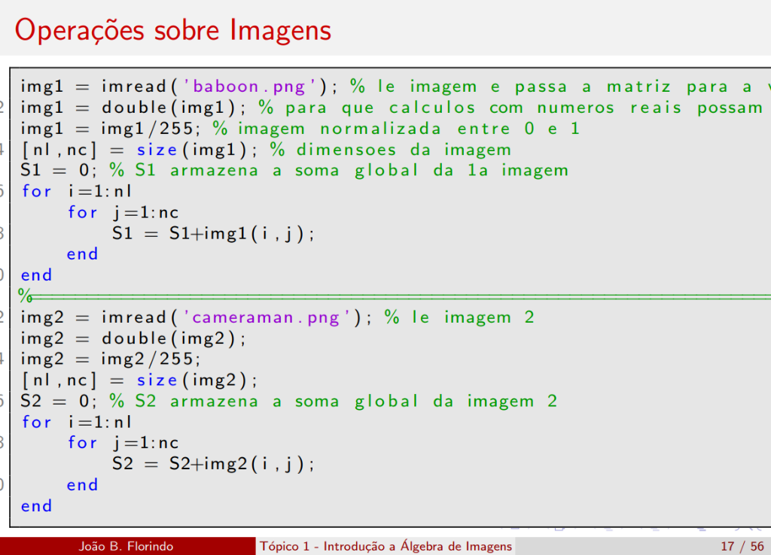Click the S1 = S1+img1(i,j) statement
This screenshot has height=555, width=771.
(213, 233)
